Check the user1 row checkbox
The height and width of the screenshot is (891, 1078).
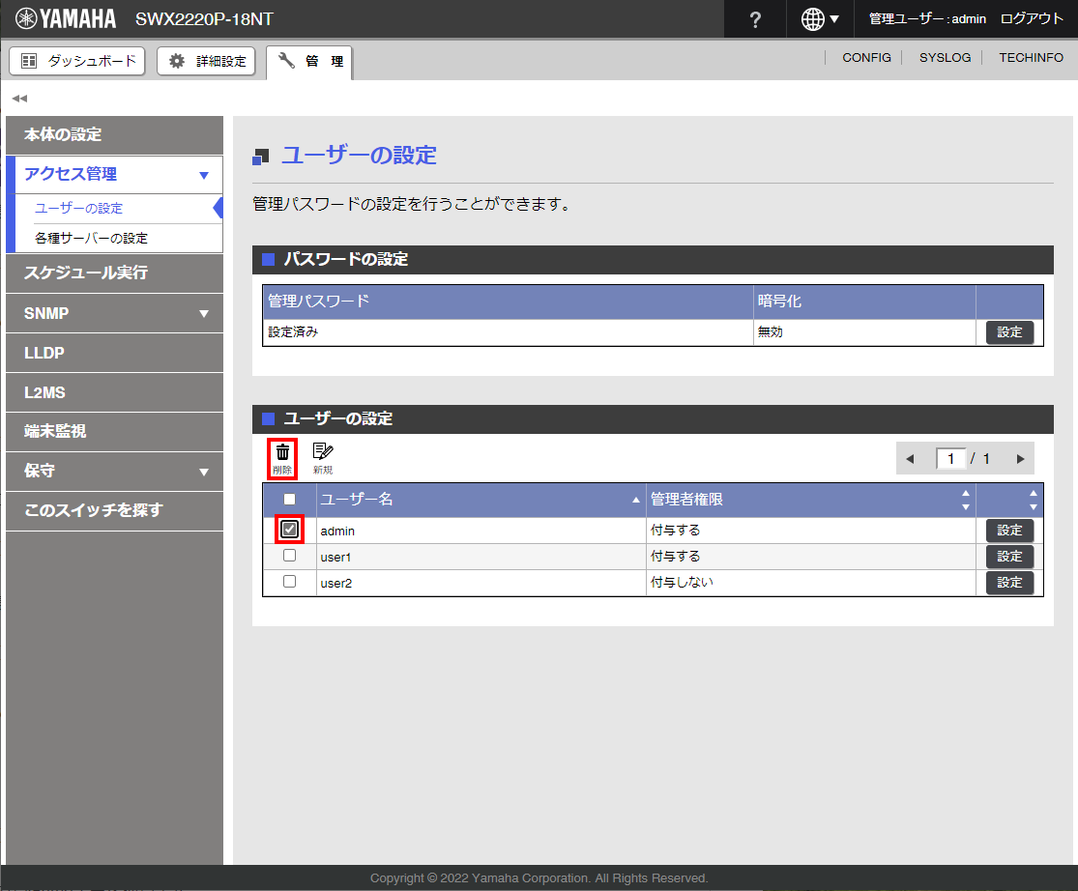pos(289,557)
